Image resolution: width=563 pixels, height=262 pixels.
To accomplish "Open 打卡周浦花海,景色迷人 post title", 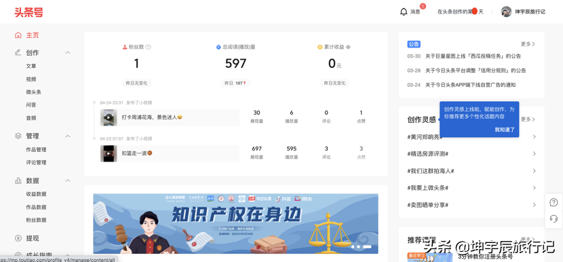I will [x=152, y=117].
